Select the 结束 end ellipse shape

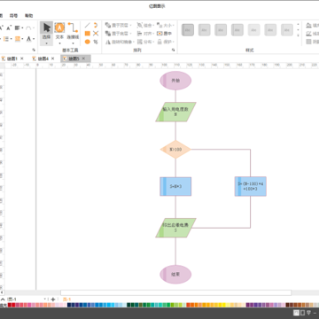click(175, 275)
